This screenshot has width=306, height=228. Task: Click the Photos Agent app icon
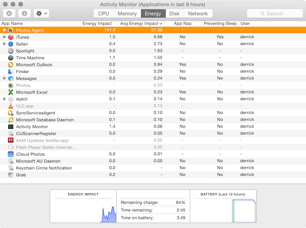click(x=11, y=30)
